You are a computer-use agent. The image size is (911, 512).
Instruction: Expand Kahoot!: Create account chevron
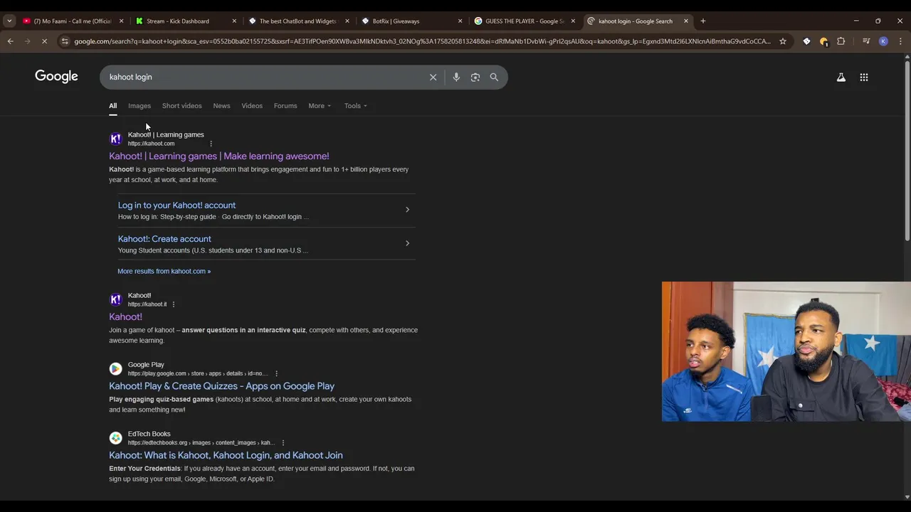pyautogui.click(x=407, y=243)
